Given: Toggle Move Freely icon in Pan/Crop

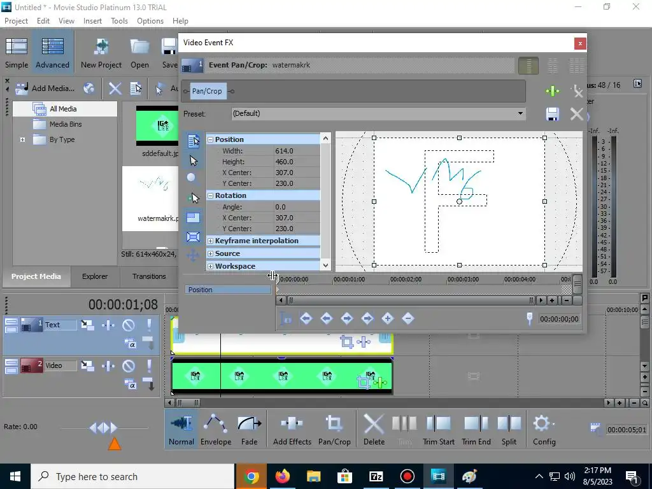Looking at the screenshot, I should 193,255.
